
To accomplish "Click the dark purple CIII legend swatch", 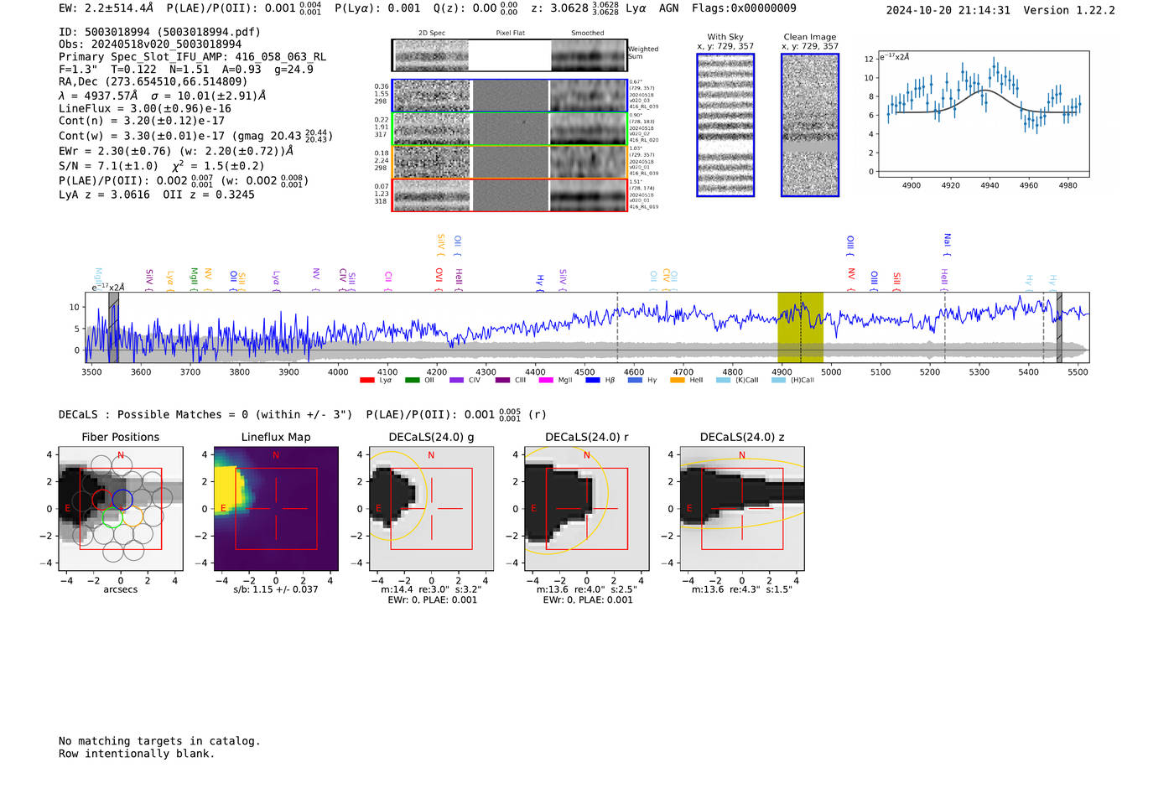I will 502,381.
